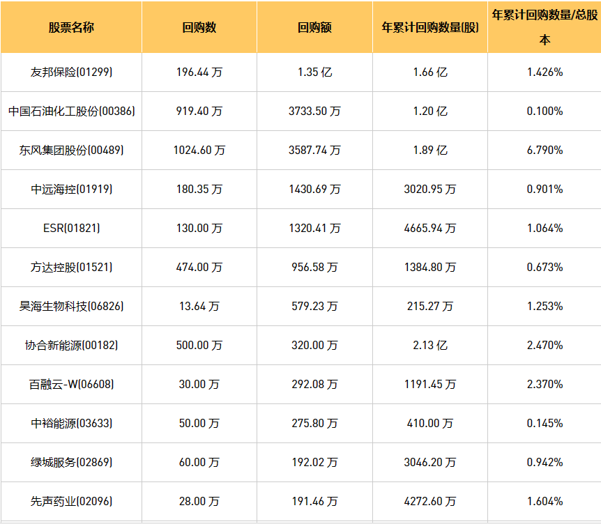Click 先声药业(02096) stock name
Image resolution: width=601 pixels, height=524 pixels.
pyautogui.click(x=71, y=501)
